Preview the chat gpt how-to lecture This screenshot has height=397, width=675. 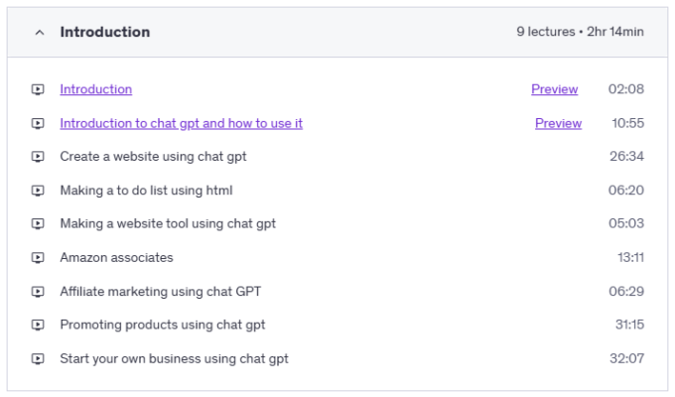tap(558, 123)
